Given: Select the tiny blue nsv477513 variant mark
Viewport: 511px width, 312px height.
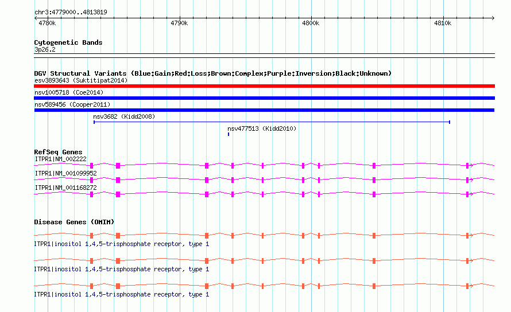Looking at the screenshot, I should pyautogui.click(x=229, y=134).
